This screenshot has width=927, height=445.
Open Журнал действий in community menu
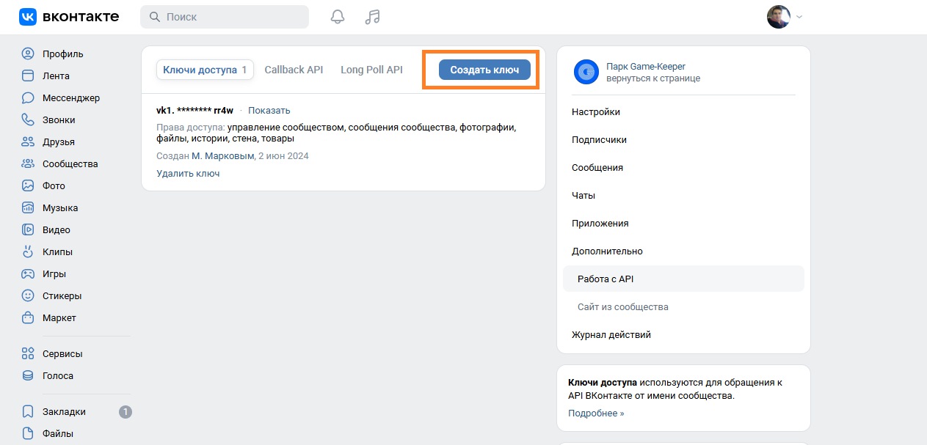pyautogui.click(x=611, y=334)
